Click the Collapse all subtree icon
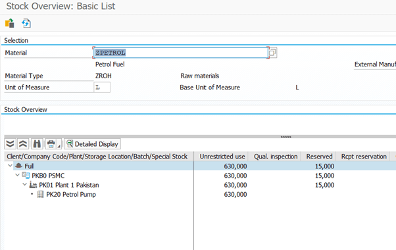Image resolution: width=396 pixels, height=250 pixels. click(x=23, y=144)
